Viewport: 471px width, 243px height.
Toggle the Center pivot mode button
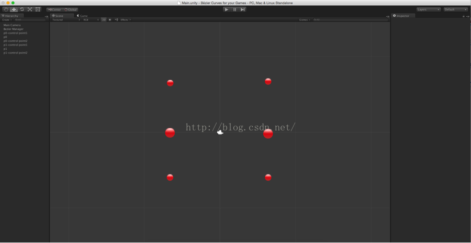(54, 9)
